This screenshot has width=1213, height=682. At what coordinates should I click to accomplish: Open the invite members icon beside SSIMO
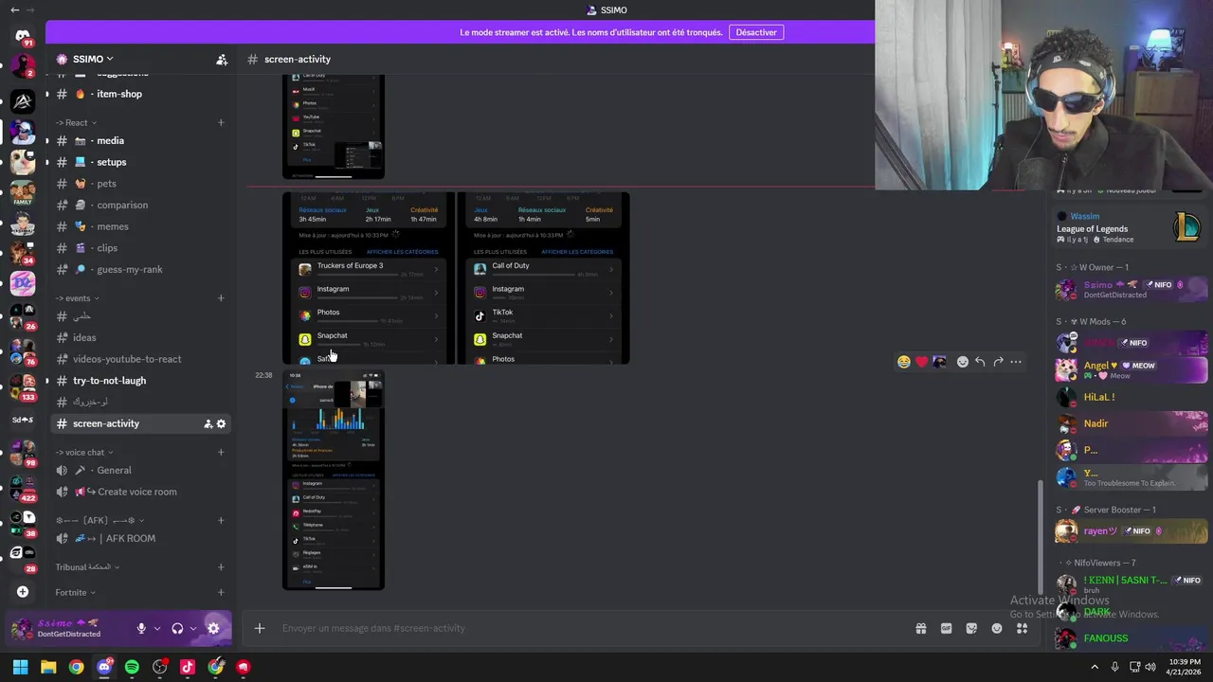click(x=222, y=60)
